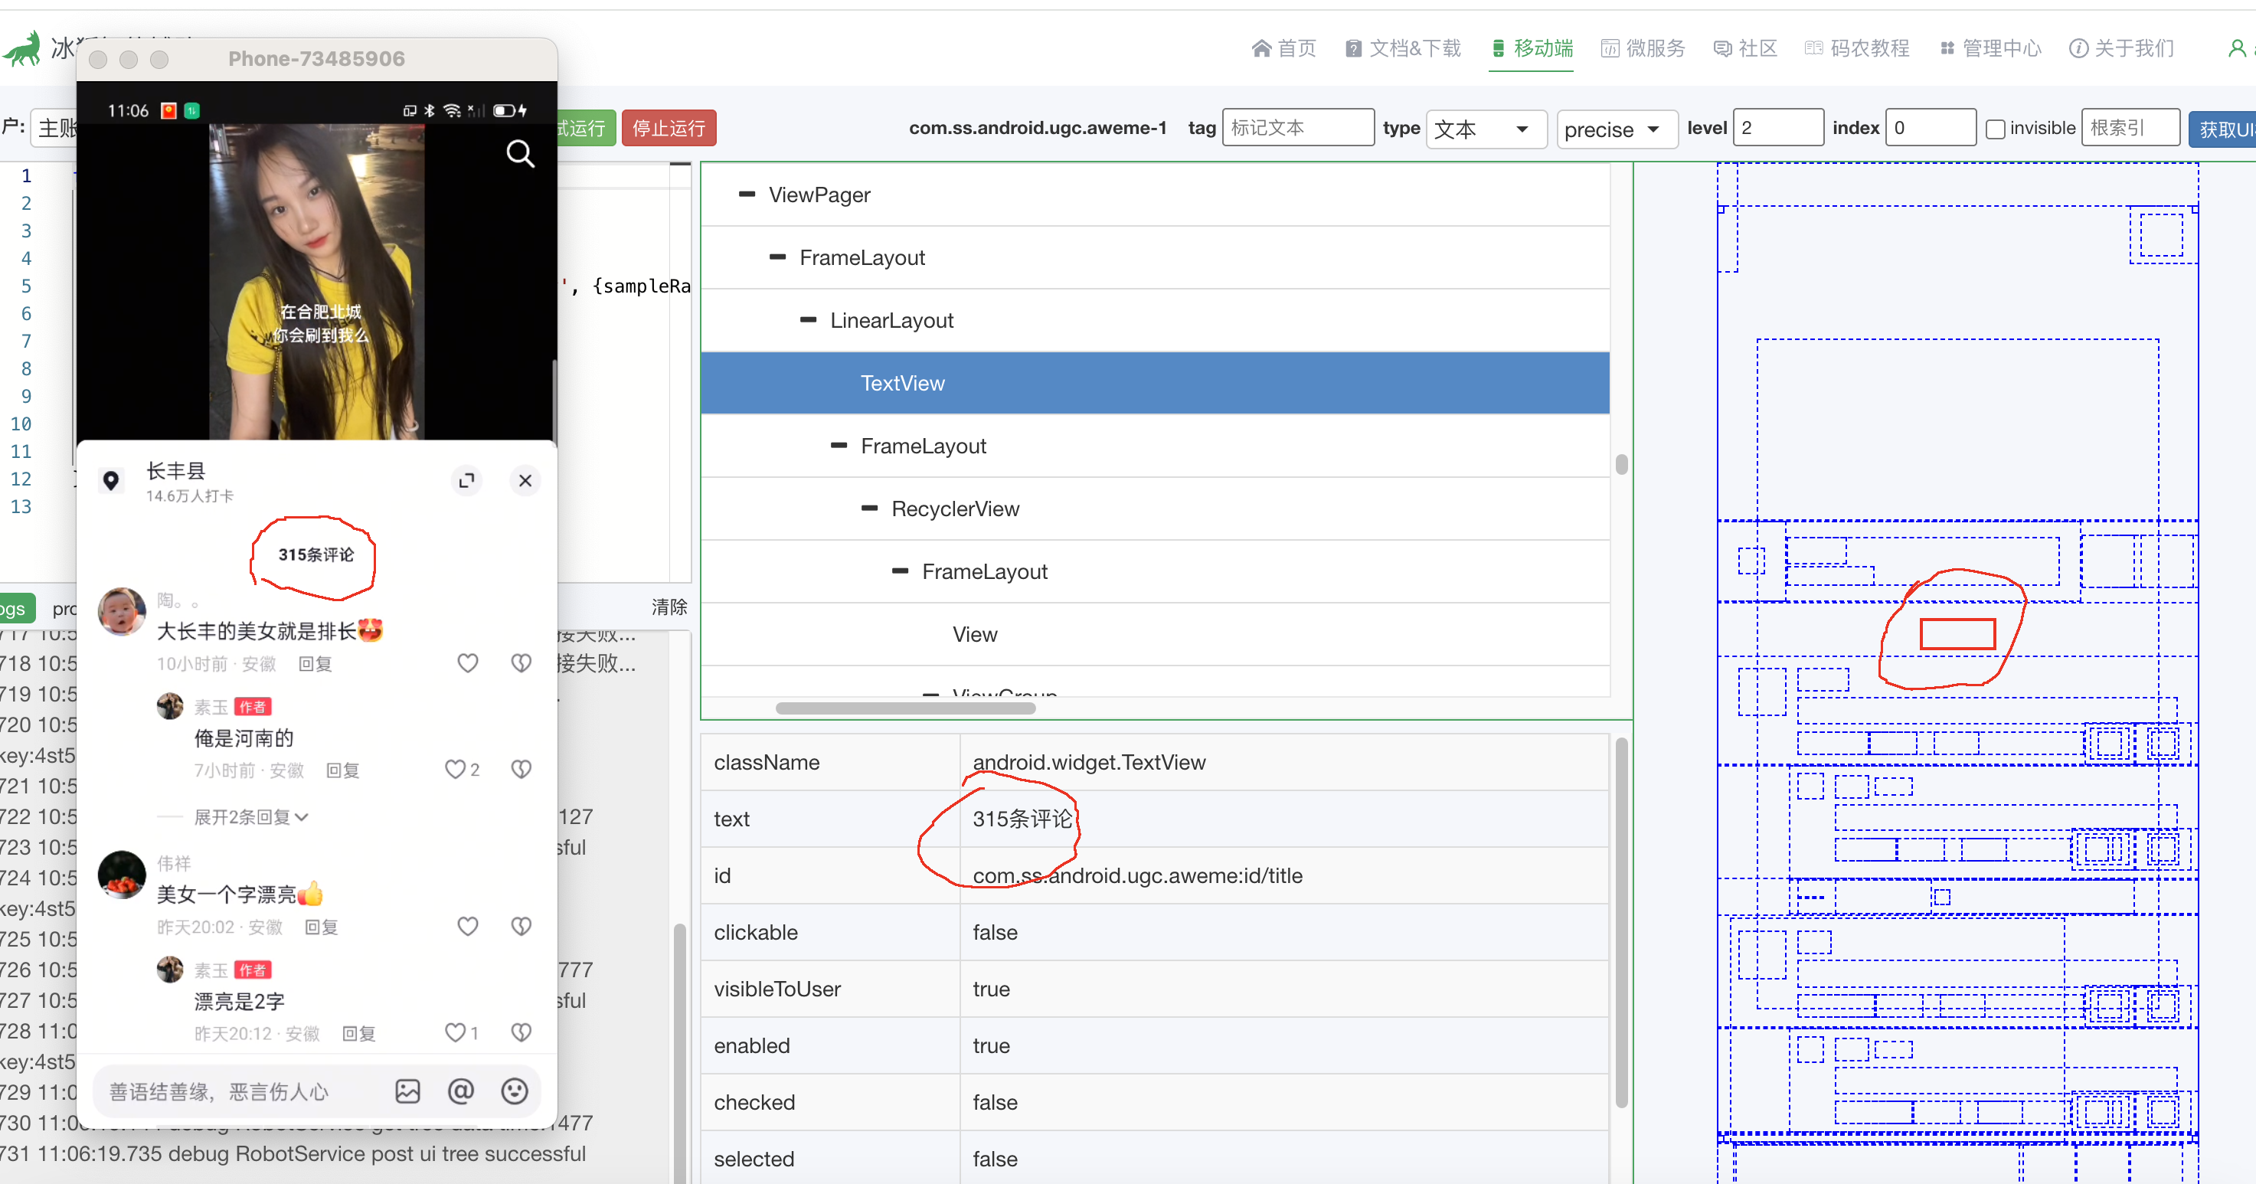Open the image picker in the comment box
Image resolution: width=2256 pixels, height=1184 pixels.
(x=408, y=1091)
